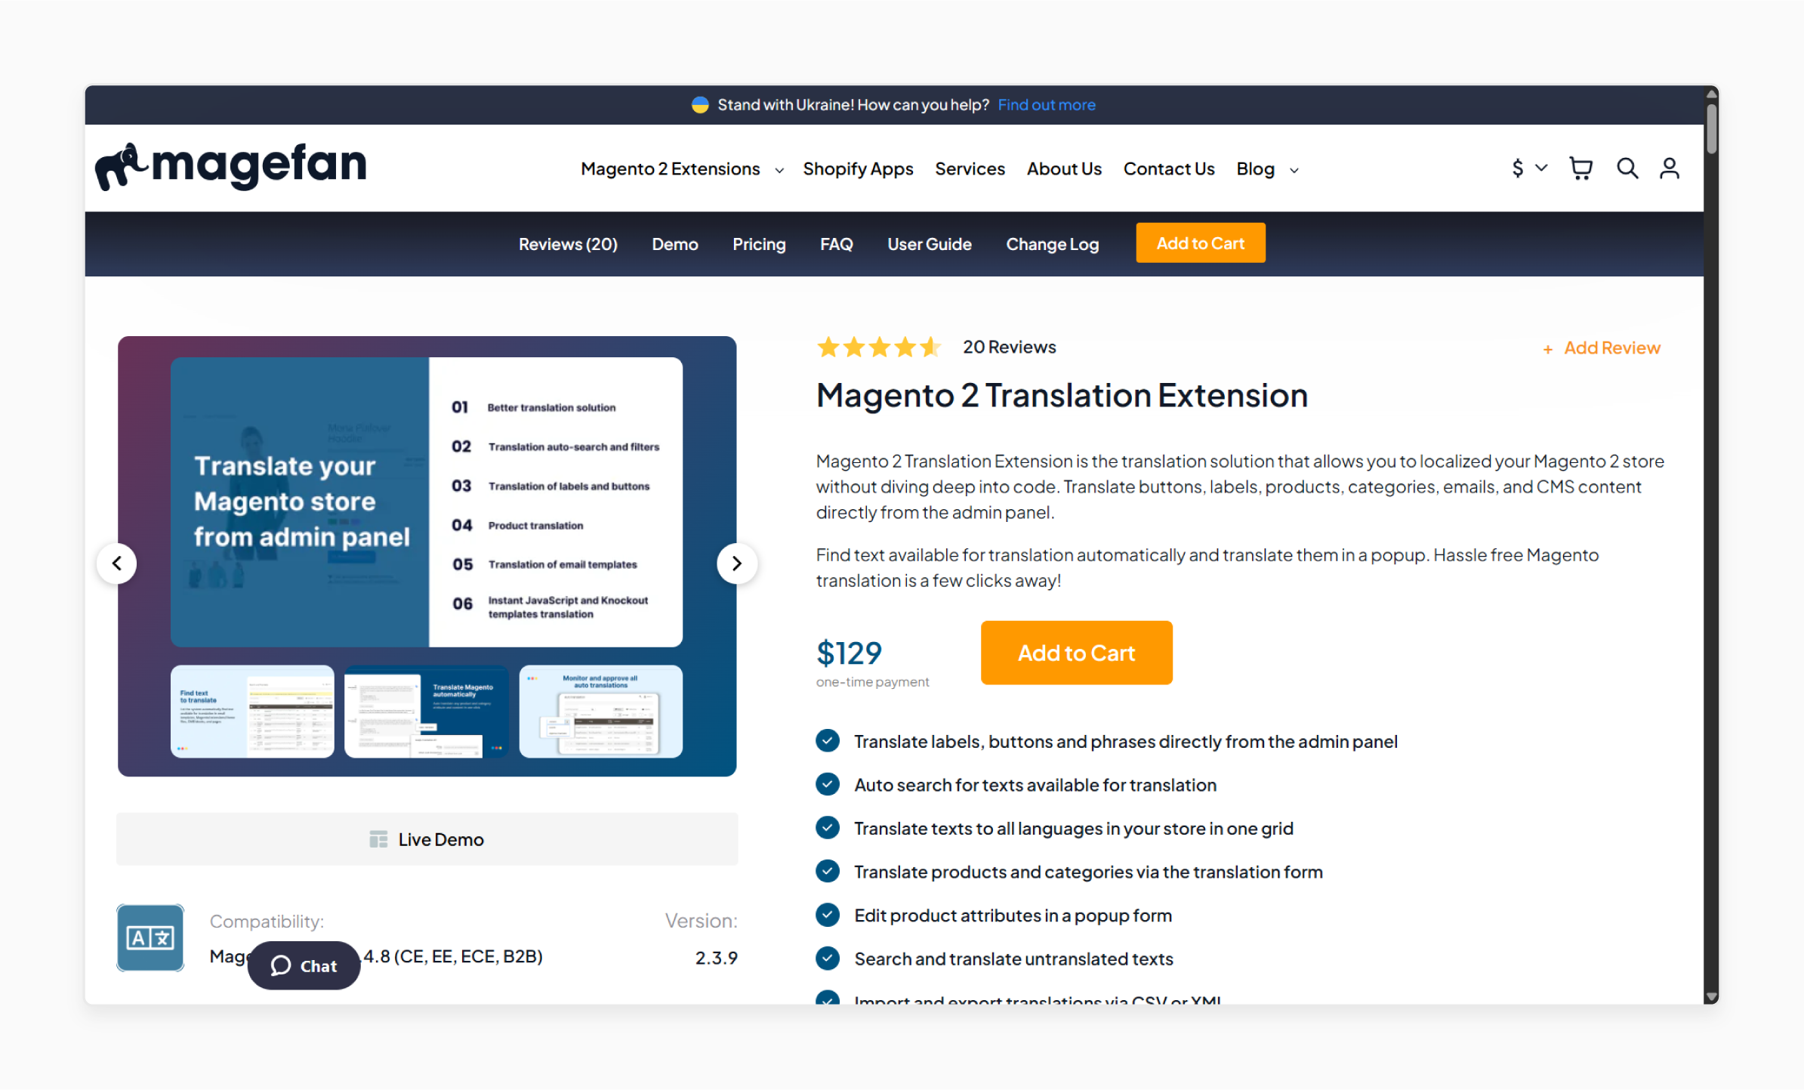Click the 'Compatibility:' label
Viewport: 1804px width, 1090px height.
(x=267, y=922)
